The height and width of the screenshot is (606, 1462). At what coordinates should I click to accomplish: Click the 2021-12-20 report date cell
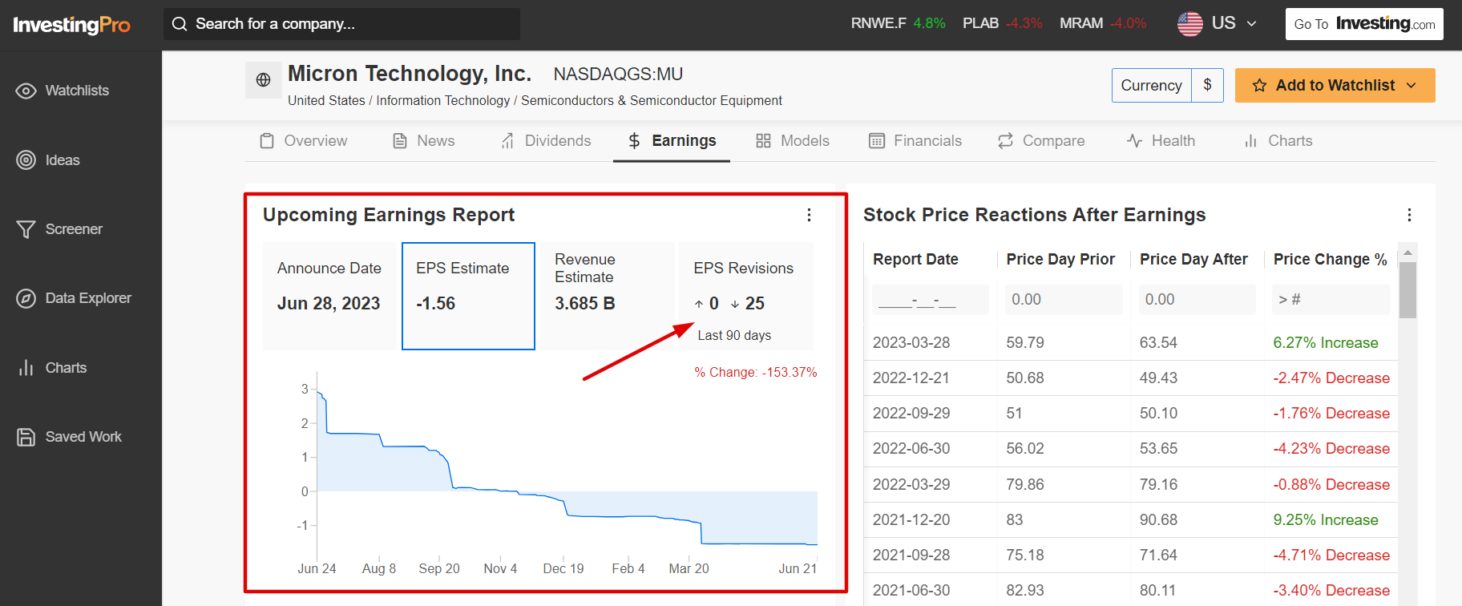coord(911,520)
